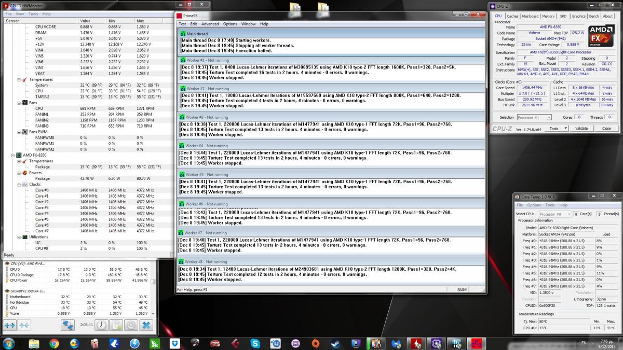Image resolution: width=623 pixels, height=350 pixels.
Task: Click the settings gear icon in sensor widget
Action: (x=131, y=325)
